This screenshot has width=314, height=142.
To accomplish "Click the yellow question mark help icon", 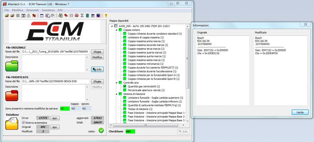I will pyautogui.click(x=106, y=15).
